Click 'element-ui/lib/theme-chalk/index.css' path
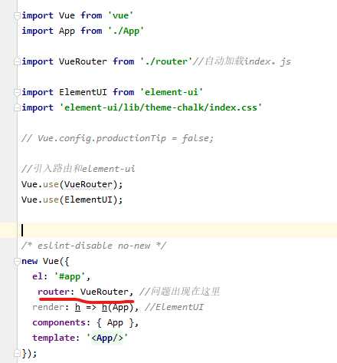 161,107
